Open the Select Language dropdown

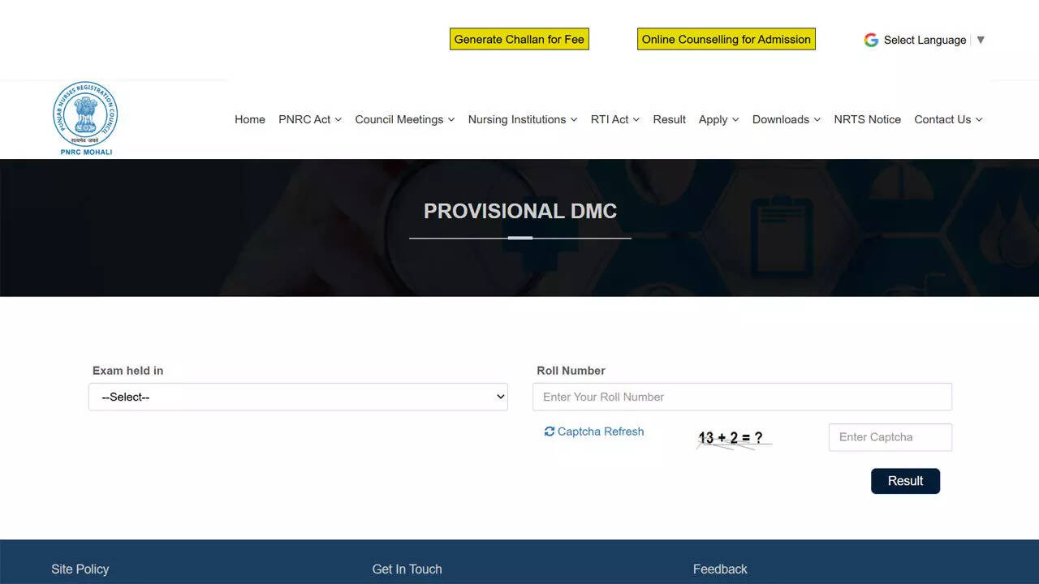(925, 39)
